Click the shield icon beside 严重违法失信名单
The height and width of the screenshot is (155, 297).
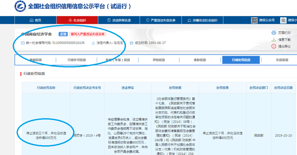[148, 20]
